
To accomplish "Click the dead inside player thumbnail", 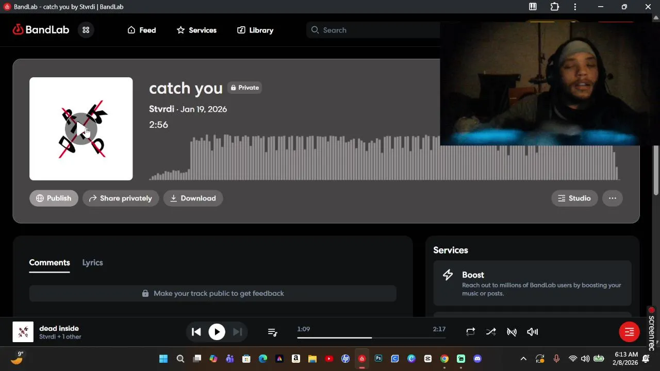I will pos(23,332).
